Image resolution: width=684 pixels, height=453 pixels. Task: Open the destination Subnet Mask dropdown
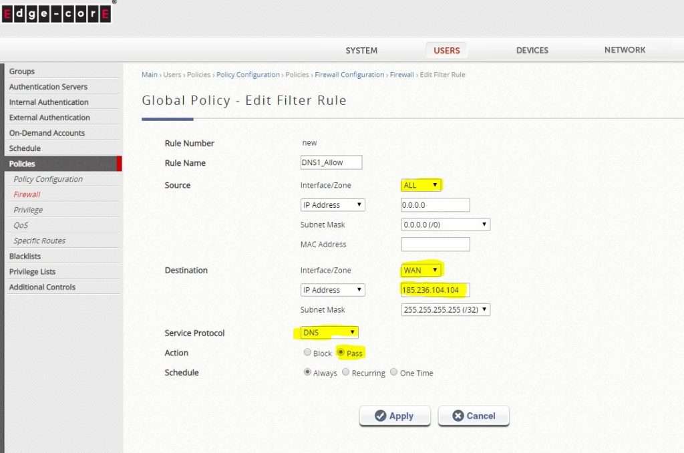[445, 309]
